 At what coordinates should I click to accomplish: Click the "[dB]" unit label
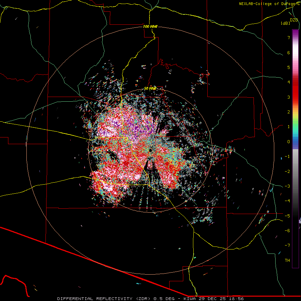(286, 23)
